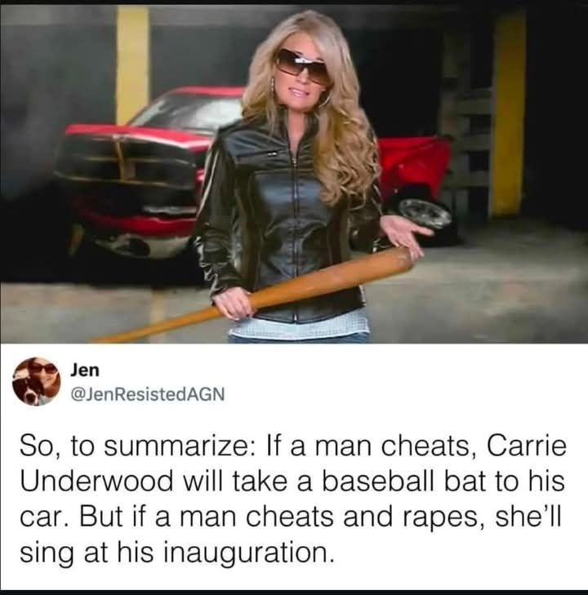This screenshot has height=595, width=588.
Task: Click the display name Jen
Action: [x=85, y=370]
